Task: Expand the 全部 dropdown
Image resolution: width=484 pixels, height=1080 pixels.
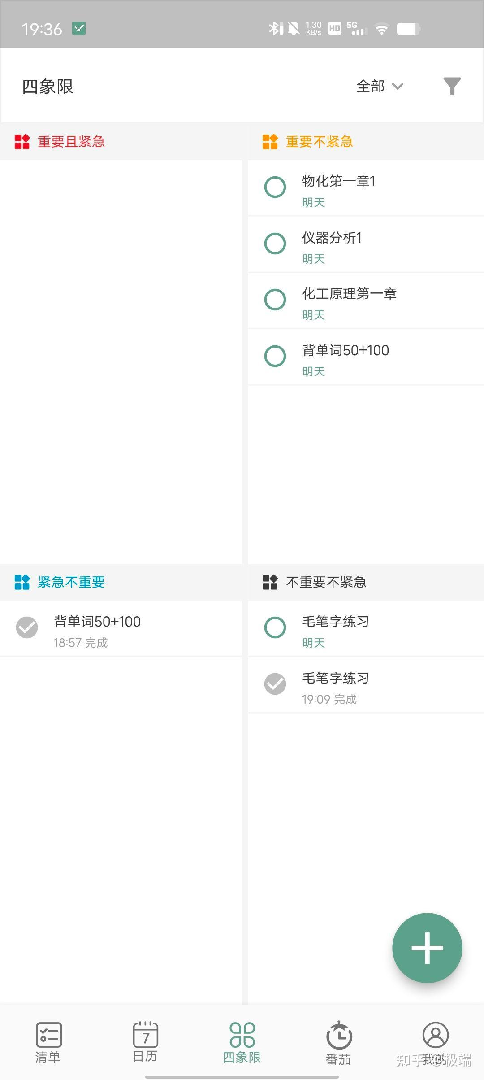Action: point(380,86)
